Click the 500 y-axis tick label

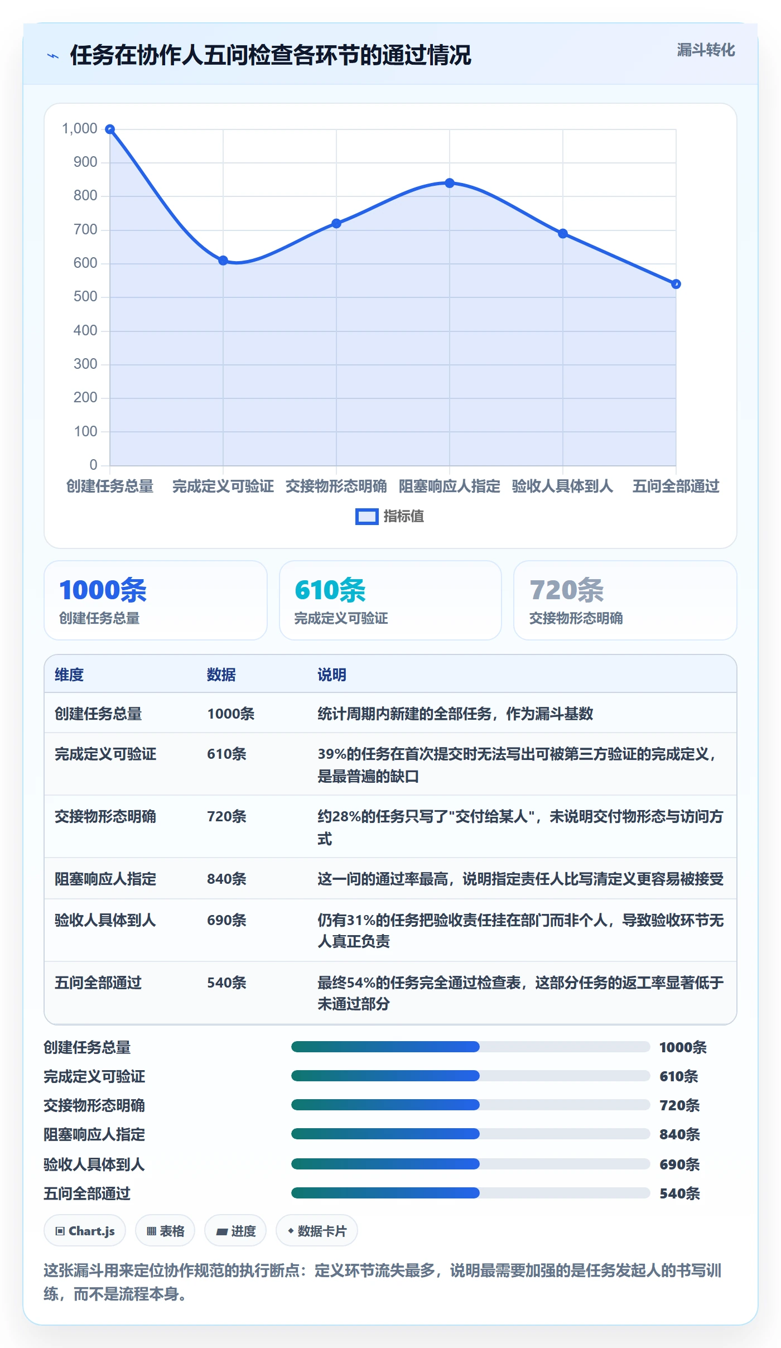point(85,297)
